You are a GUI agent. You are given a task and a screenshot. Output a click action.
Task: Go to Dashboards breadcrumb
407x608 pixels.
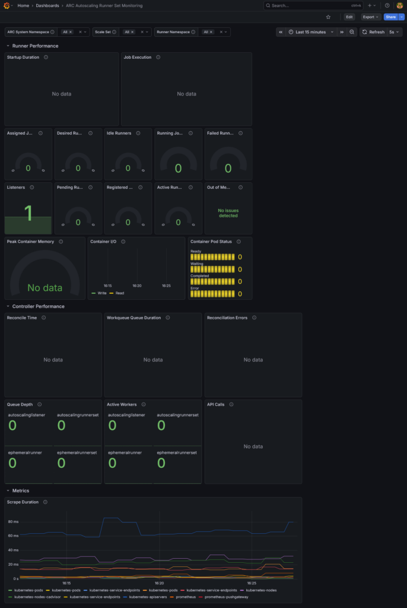47,5
